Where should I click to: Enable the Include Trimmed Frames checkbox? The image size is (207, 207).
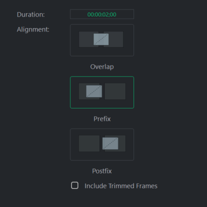point(74,186)
